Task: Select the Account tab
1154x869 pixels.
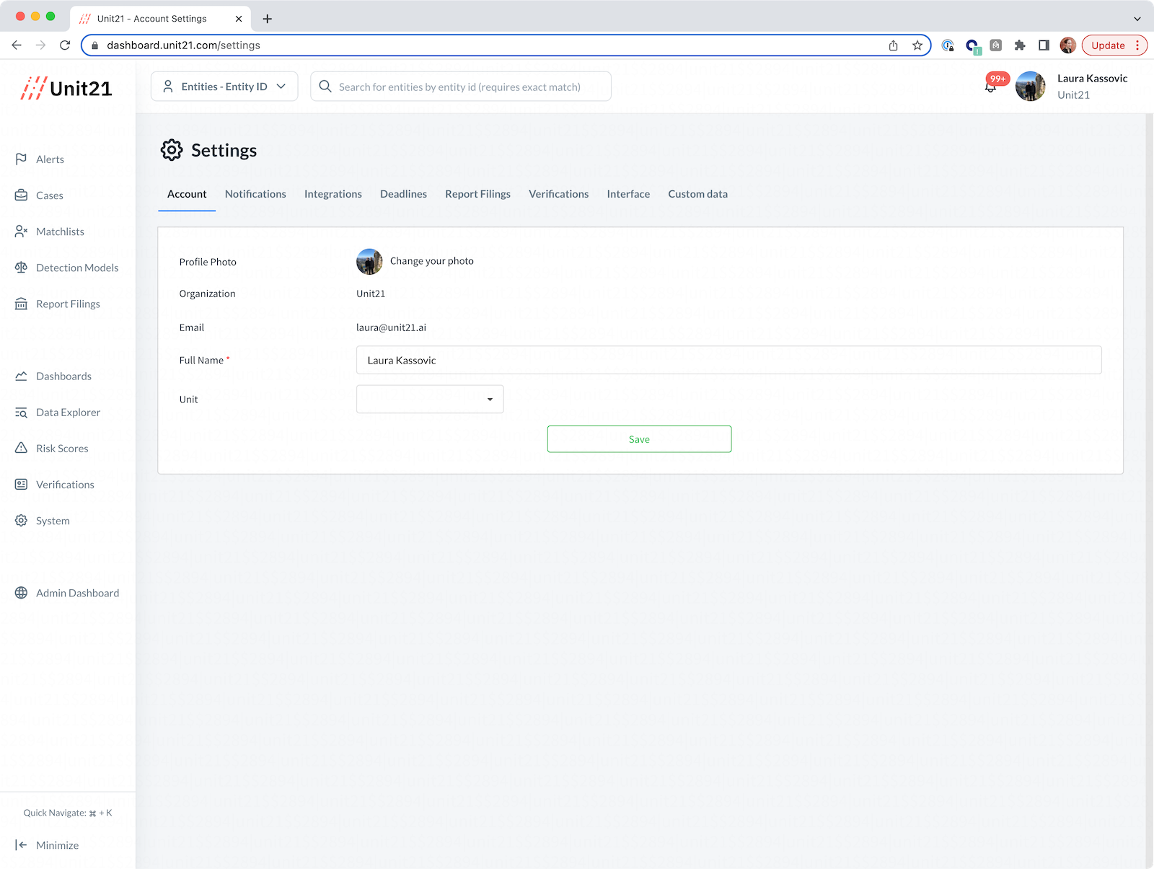Action: (x=187, y=194)
